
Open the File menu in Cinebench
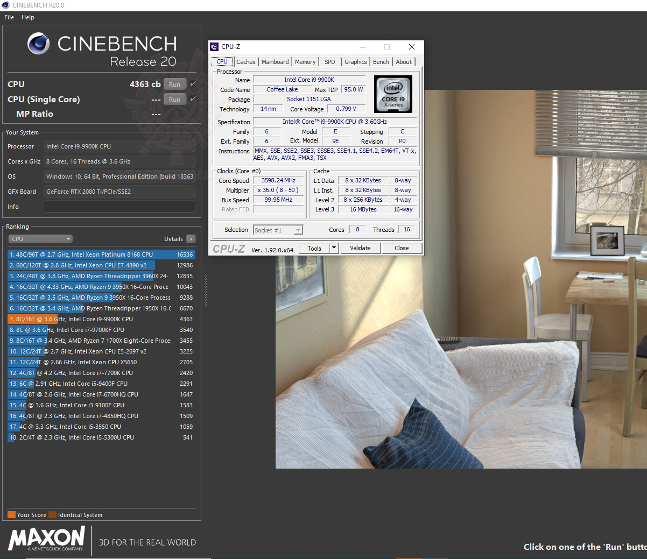(x=9, y=17)
